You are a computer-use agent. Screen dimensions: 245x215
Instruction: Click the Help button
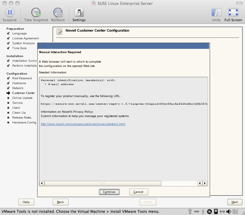pyautogui.click(x=26, y=202)
